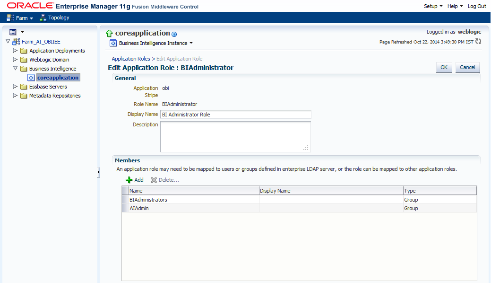Click the Delete member button
The height and width of the screenshot is (283, 491).
coord(165,180)
